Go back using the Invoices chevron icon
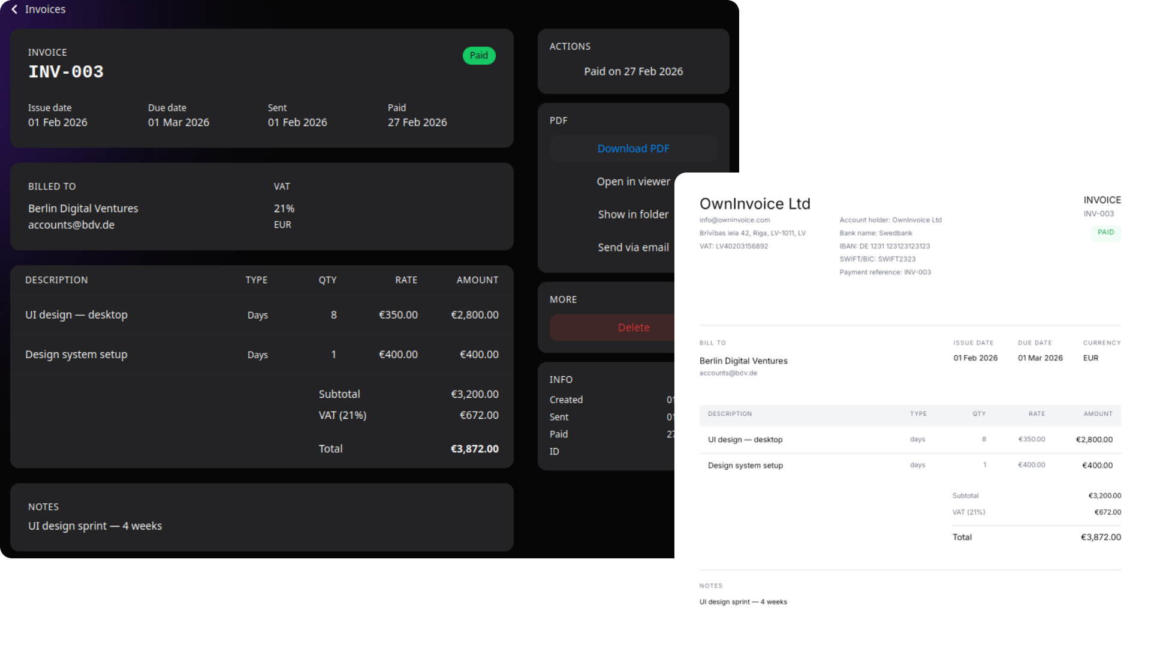This screenshot has width=1151, height=647. [14, 10]
